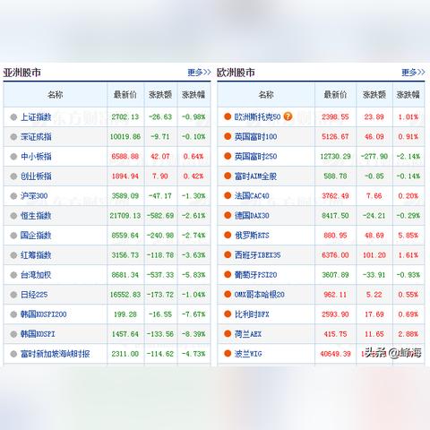Screen dimensions: 430x430
Task: Click the gray dot next to 上证指数
Action: point(13,117)
